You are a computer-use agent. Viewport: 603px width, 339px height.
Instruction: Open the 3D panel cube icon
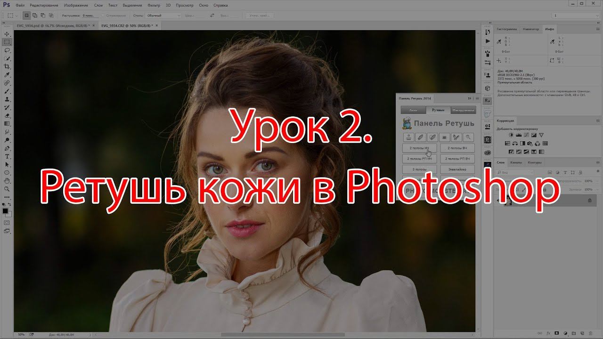point(487,89)
